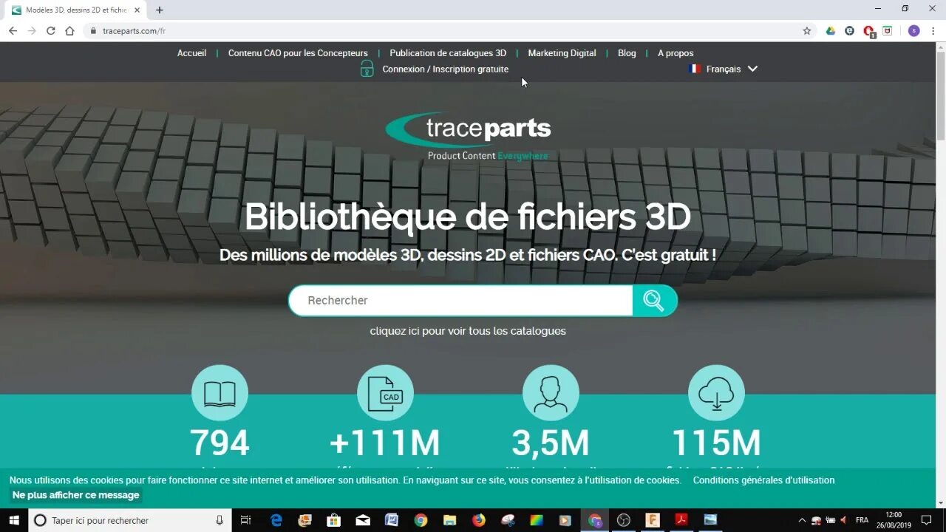Click the TraceParts logo
Viewport: 946px width, 532px height.
pyautogui.click(x=468, y=136)
